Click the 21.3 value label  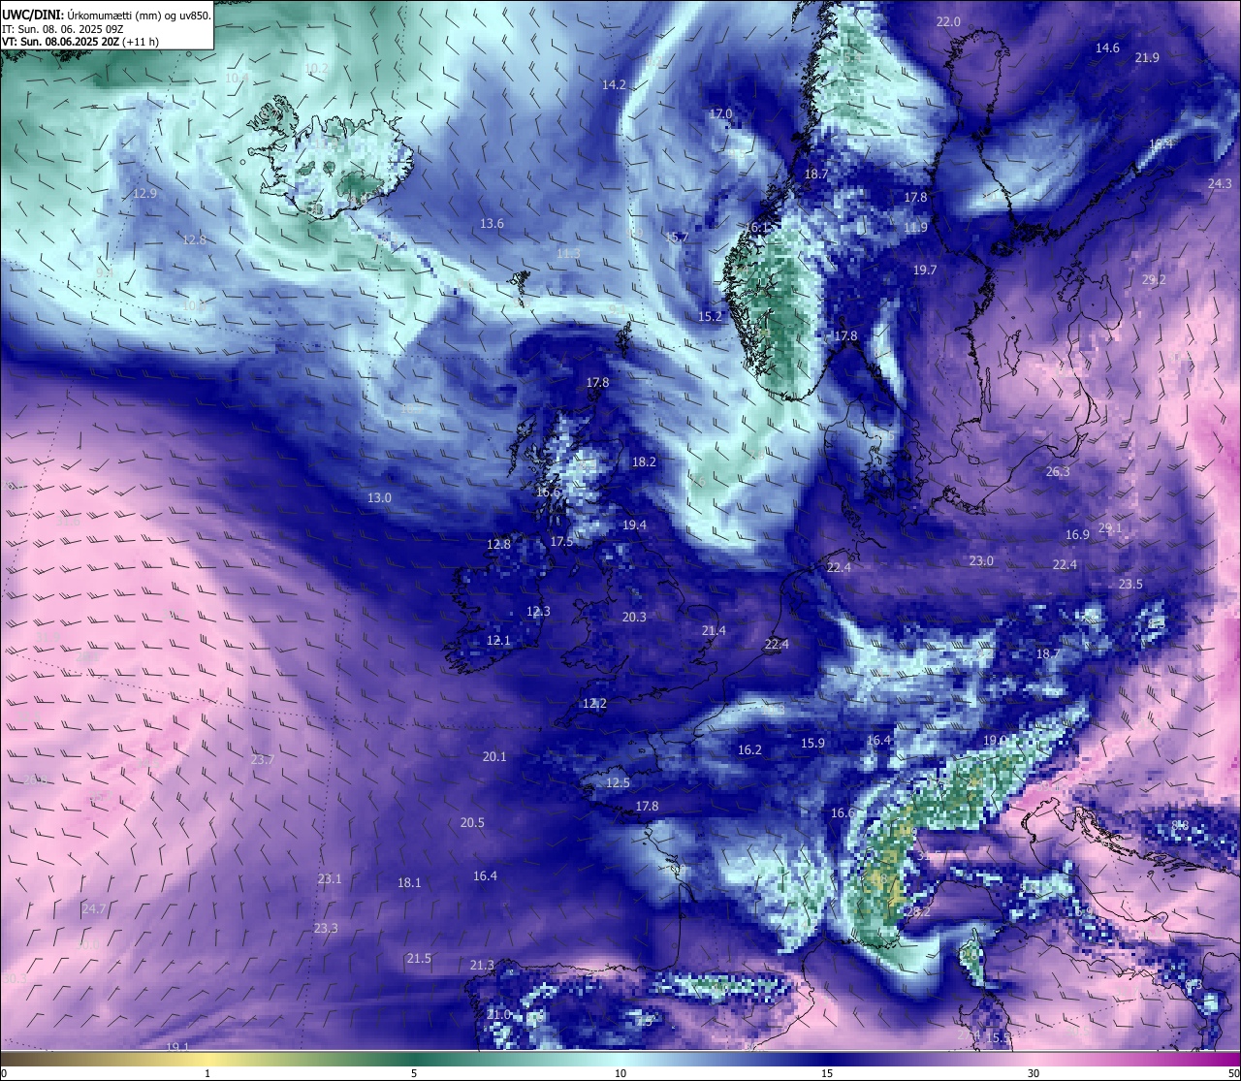point(482,965)
